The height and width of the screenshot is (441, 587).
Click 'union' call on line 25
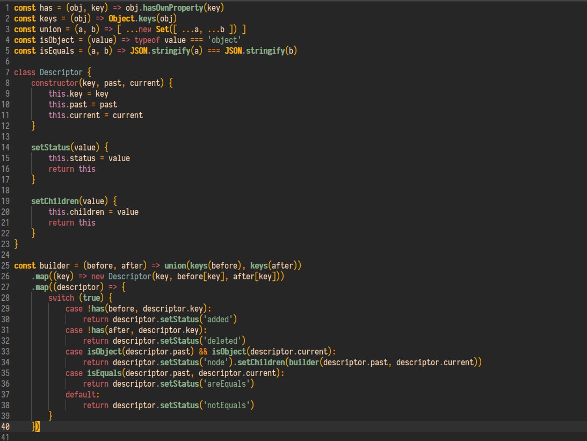tap(175, 266)
